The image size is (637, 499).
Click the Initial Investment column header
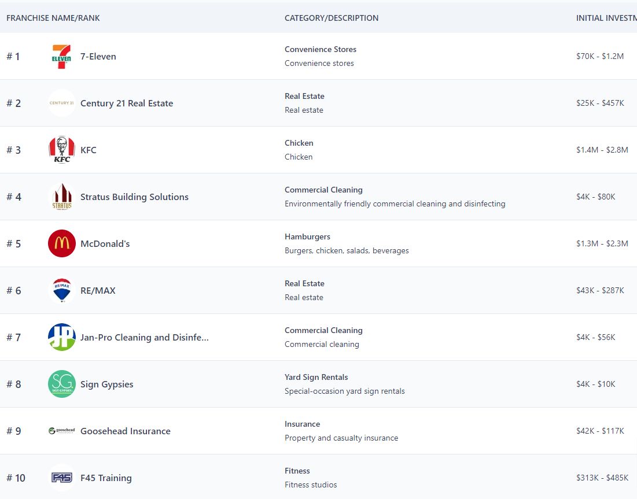point(606,18)
